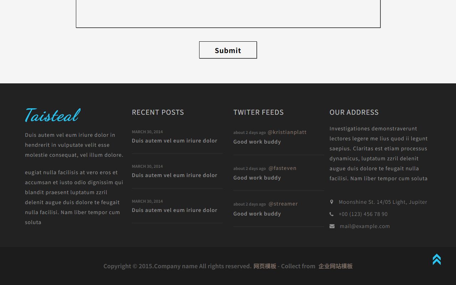Click into the message textarea above Submit
This screenshot has height=285, width=456.
(228, 14)
